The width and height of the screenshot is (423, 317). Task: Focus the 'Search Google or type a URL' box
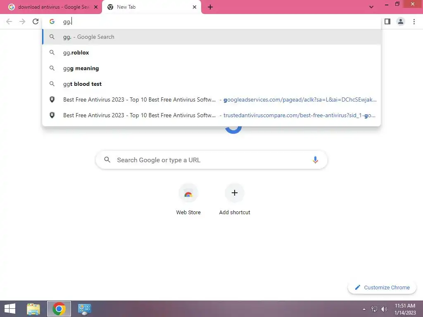[x=211, y=160]
